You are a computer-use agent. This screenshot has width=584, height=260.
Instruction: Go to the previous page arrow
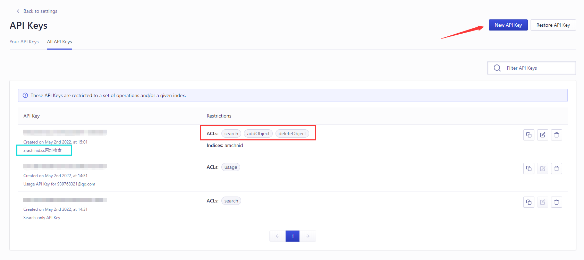point(277,236)
